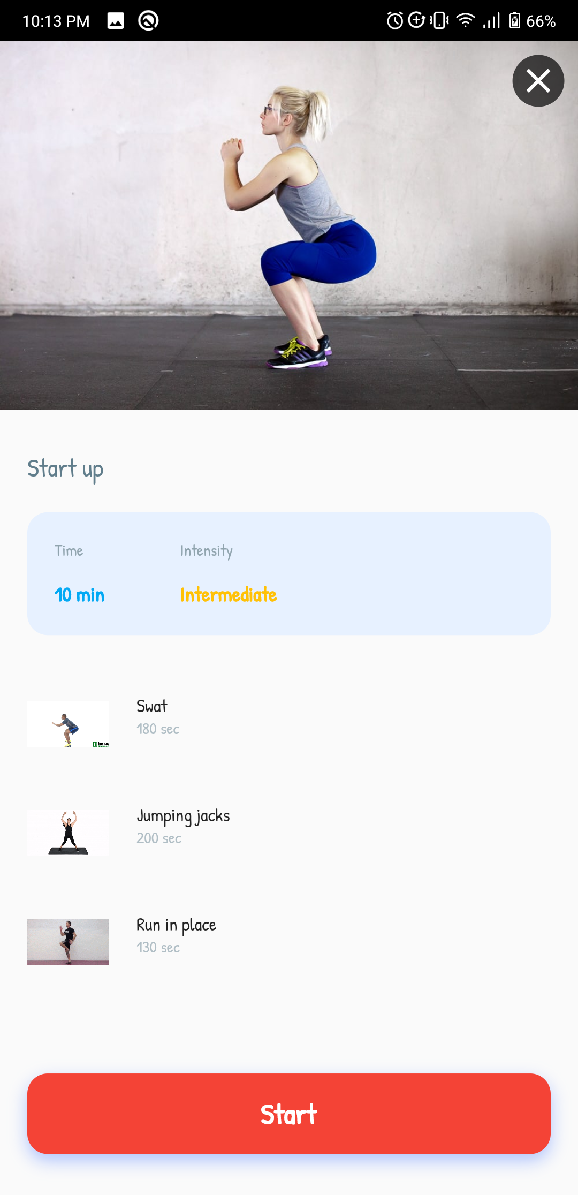Tap the cellular signal strength icon
Image resolution: width=578 pixels, height=1195 pixels.
(x=491, y=21)
